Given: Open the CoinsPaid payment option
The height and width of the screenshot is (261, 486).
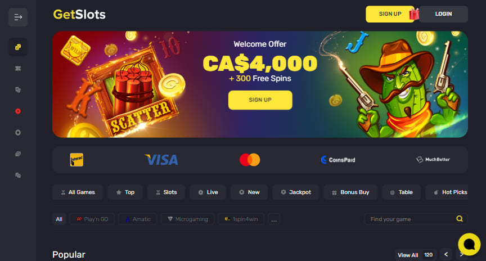Looking at the screenshot, I should tap(338, 160).
